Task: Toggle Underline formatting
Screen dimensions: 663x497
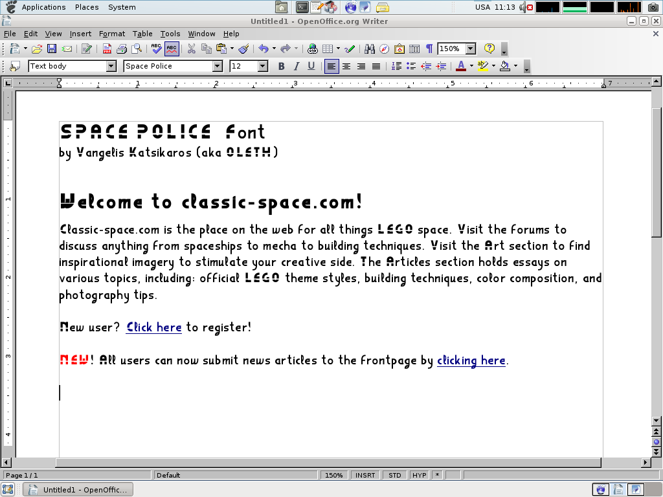Action: 311,67
